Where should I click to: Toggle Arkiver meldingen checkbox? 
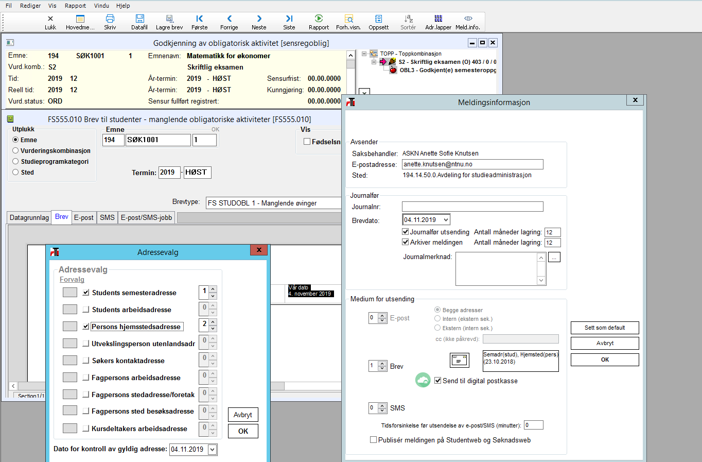pos(406,242)
